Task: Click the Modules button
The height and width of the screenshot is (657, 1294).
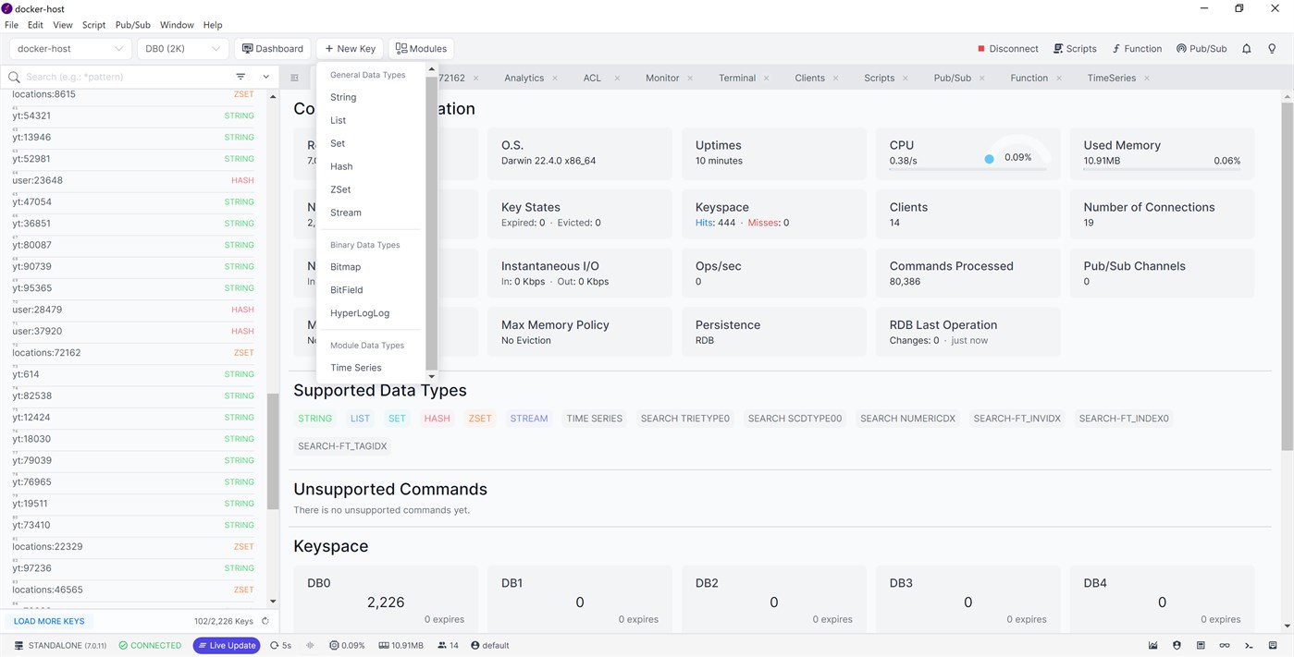Action: (421, 49)
